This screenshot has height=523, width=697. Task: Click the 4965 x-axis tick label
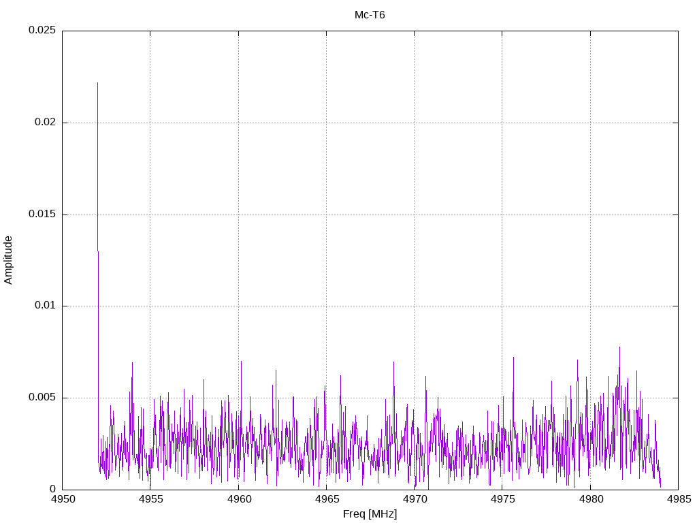click(x=326, y=500)
